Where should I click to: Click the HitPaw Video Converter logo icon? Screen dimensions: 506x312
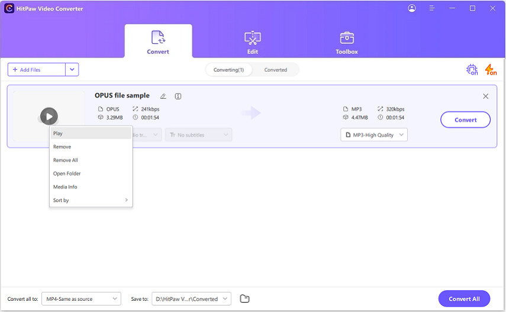click(9, 8)
